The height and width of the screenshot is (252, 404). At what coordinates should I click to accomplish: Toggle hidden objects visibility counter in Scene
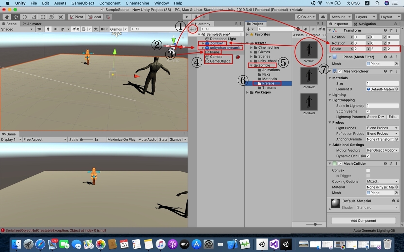coord(76,29)
